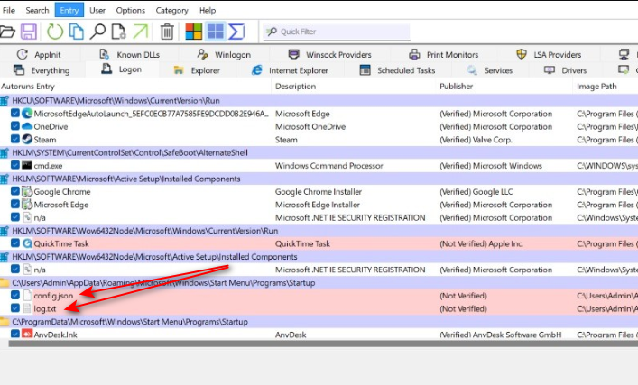Uncheck the cmd.exe entry checkbox
This screenshot has height=385, width=638.
tap(15, 166)
